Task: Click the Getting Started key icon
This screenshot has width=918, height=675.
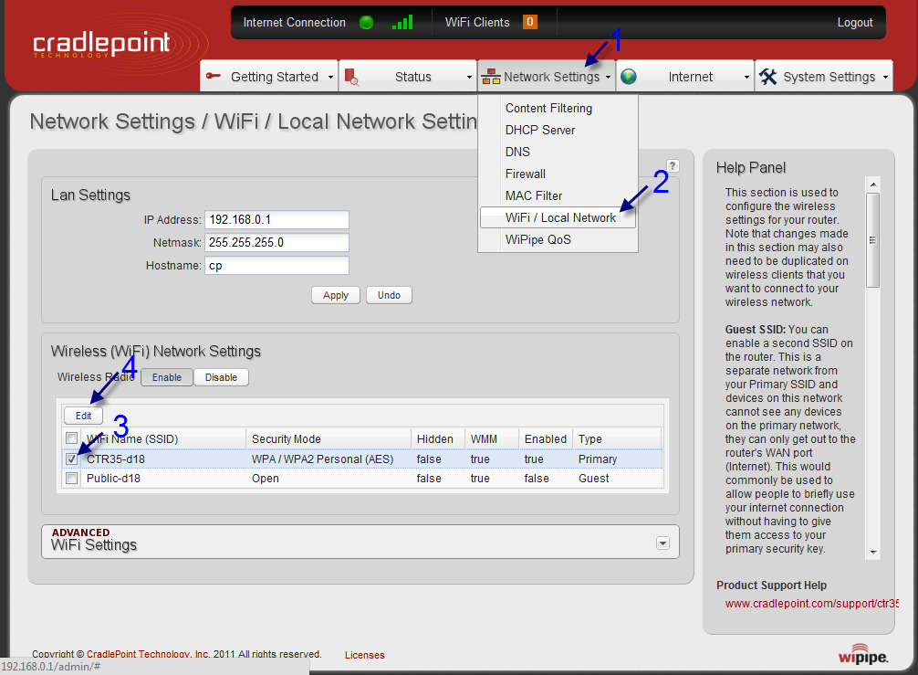Action: [x=214, y=76]
